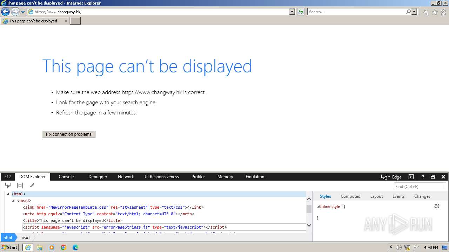Open the Windows Start menu
449x252 pixels.
[x=10, y=247]
